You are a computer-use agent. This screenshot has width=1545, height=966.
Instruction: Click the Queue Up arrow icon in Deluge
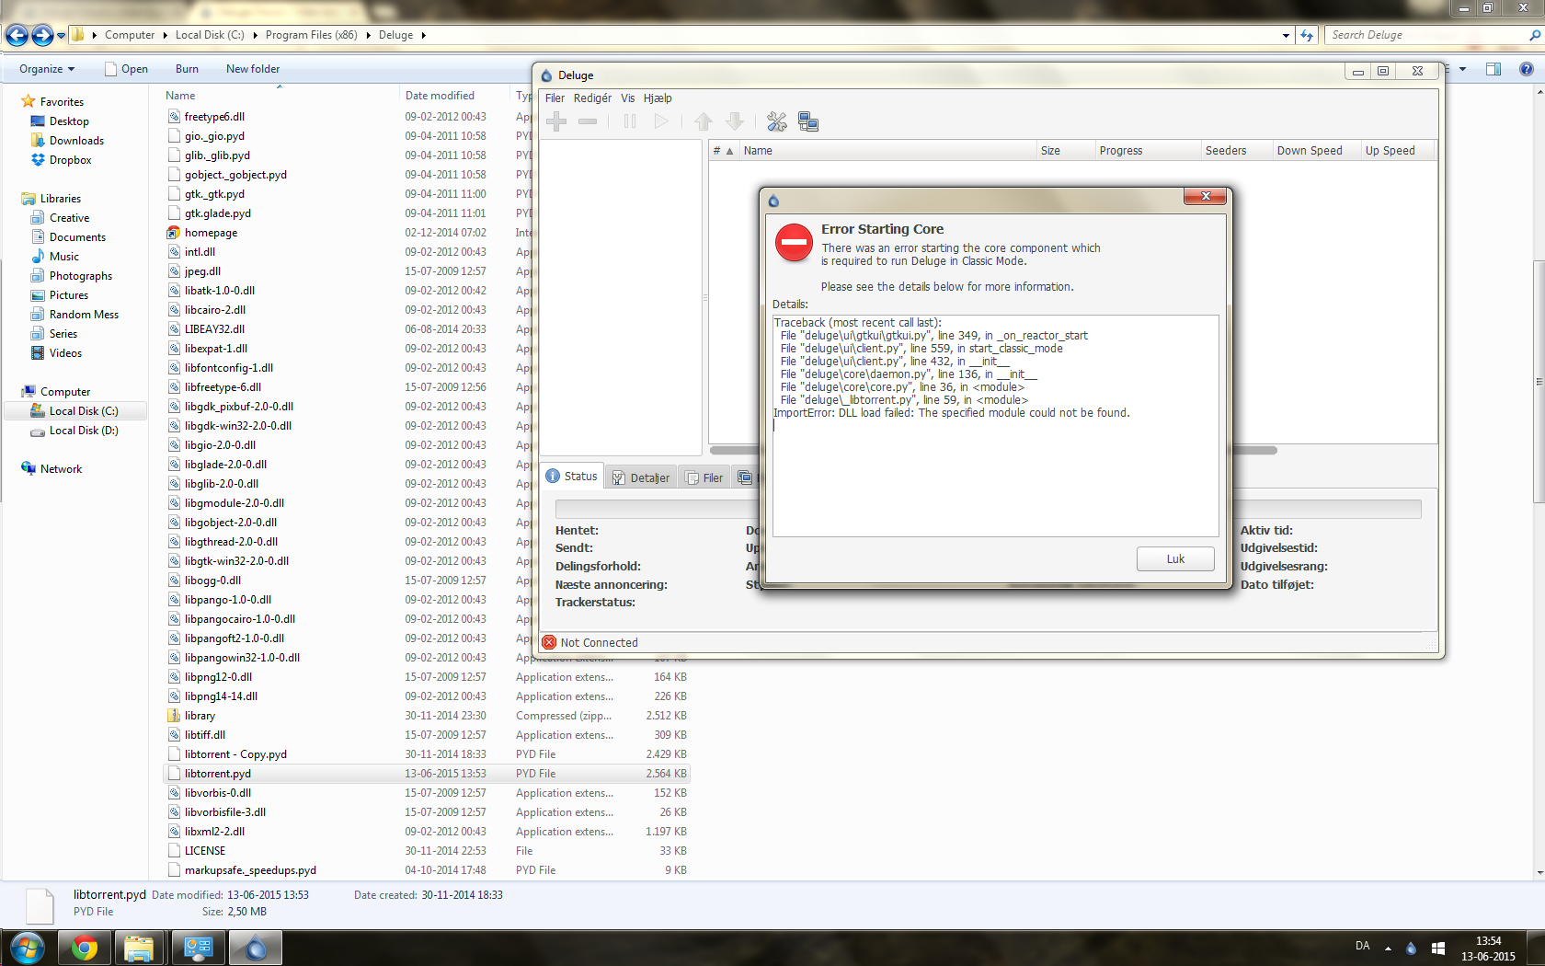[x=704, y=121]
